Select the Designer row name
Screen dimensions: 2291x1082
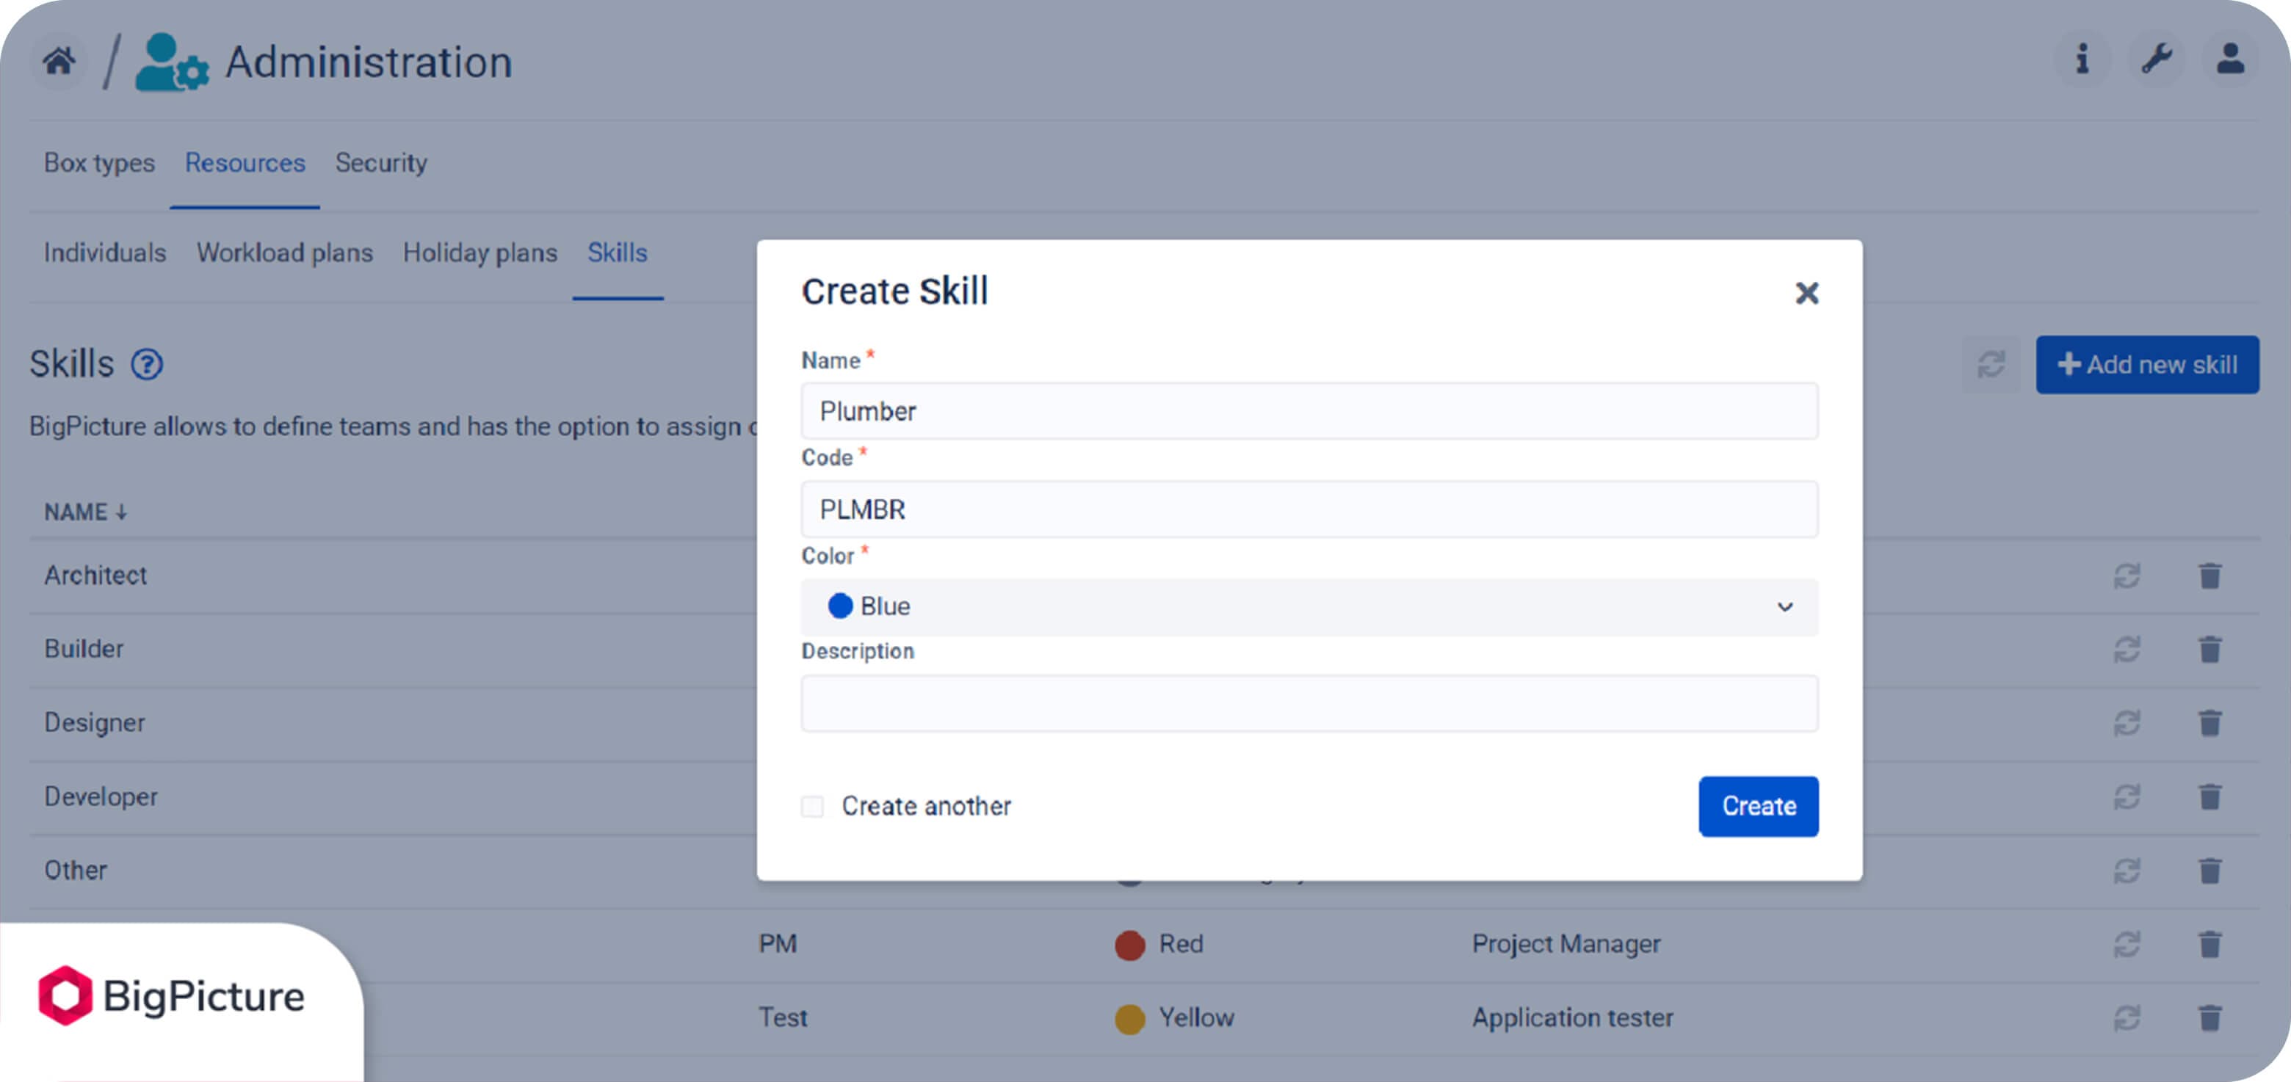pyautogui.click(x=94, y=723)
